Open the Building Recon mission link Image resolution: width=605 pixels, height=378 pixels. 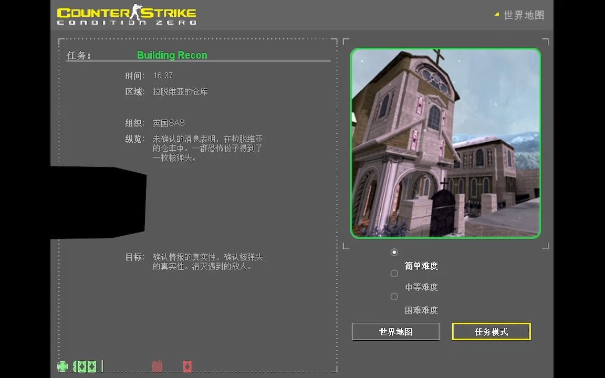pyautogui.click(x=172, y=55)
